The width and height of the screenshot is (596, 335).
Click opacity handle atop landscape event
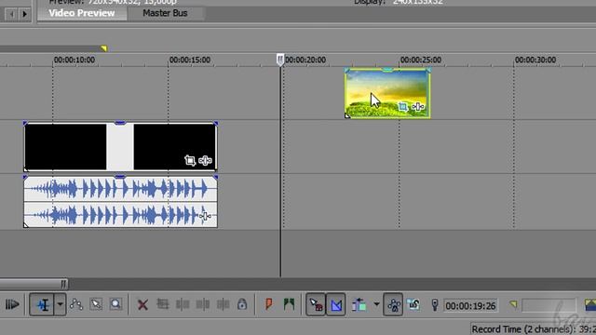coord(387,70)
